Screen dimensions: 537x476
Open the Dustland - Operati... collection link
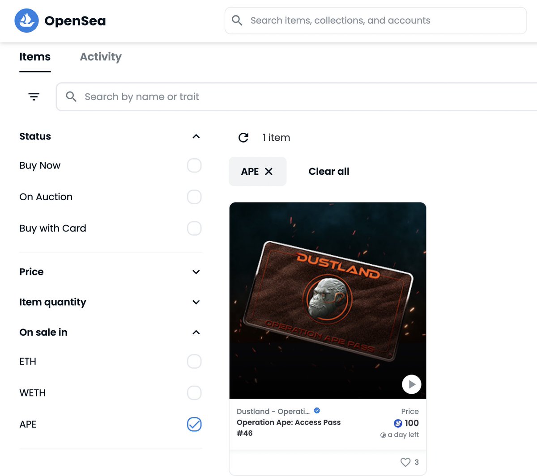point(273,411)
